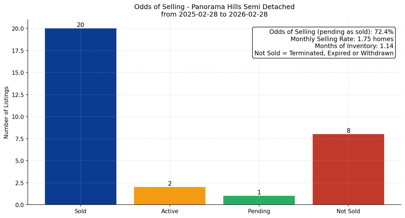Click the red Not Sold bar
This screenshot has width=405, height=218.
pos(348,169)
